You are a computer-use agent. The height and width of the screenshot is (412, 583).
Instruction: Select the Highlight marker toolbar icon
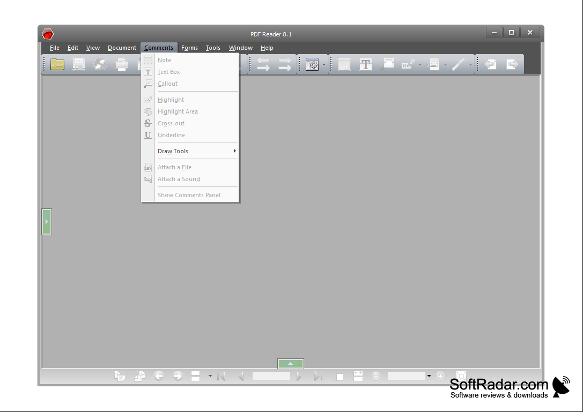pos(408,64)
